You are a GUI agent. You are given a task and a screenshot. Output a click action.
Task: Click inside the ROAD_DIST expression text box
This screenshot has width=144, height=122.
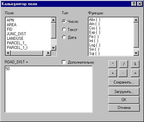coord(49,89)
